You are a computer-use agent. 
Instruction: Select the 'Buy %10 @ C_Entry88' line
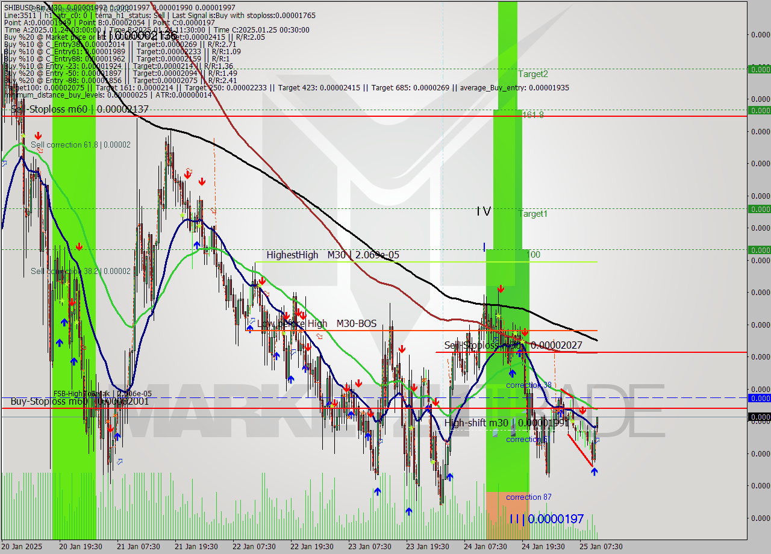[118, 58]
